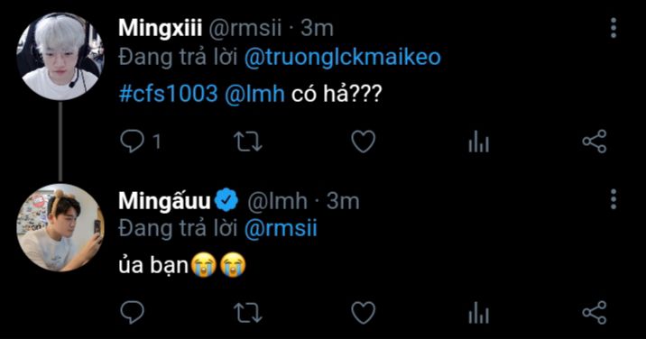
Task: Reply to Mingấuu's tweet
Action: [x=133, y=312]
